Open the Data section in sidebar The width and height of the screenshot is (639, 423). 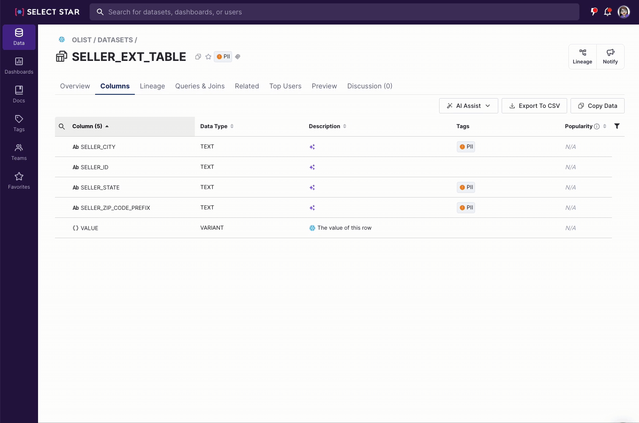coord(19,37)
